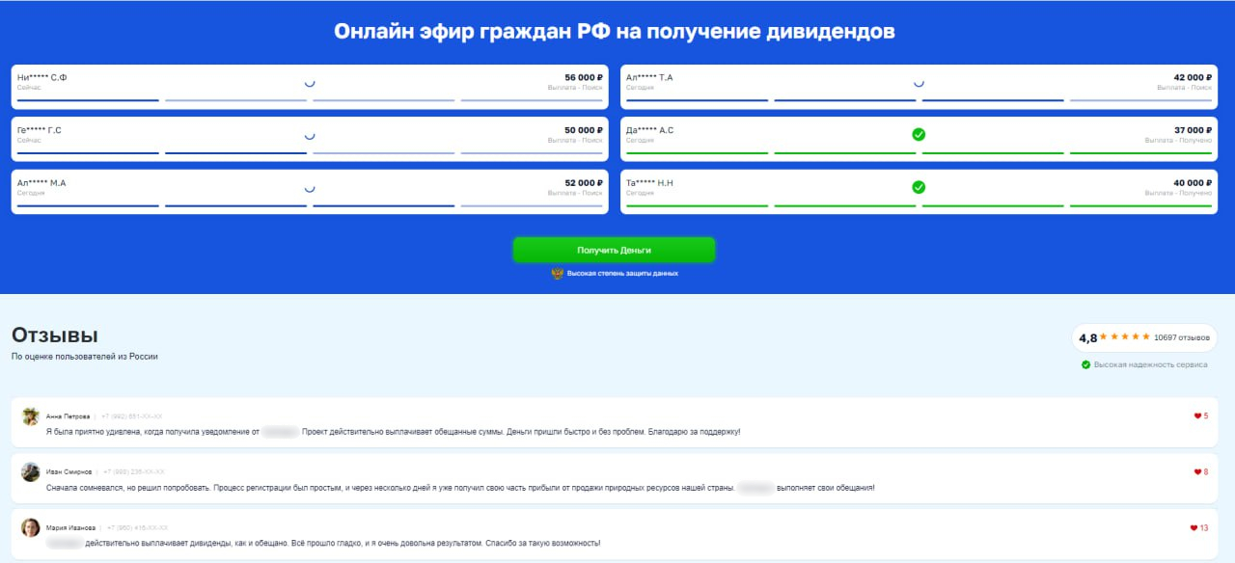
Task: Select Иван Смирнов's profile avatar
Action: tap(31, 471)
